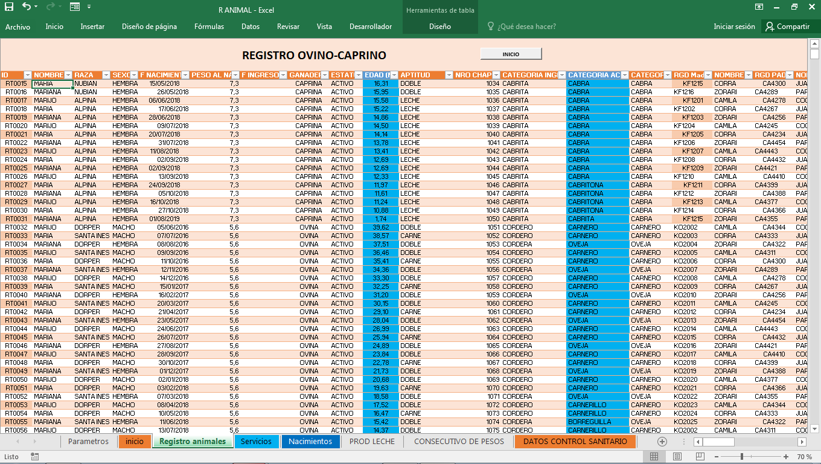Click the form icon in Quick Access Toolbar
This screenshot has height=464, width=821.
75,7
